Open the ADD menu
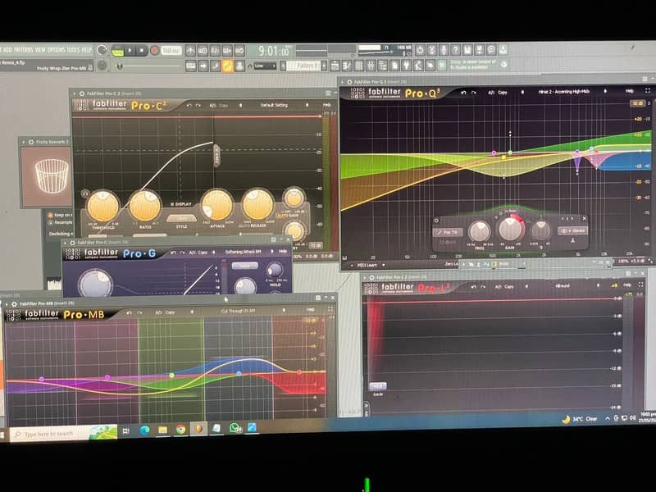The height and width of the screenshot is (492, 656). pyautogui.click(x=7, y=50)
